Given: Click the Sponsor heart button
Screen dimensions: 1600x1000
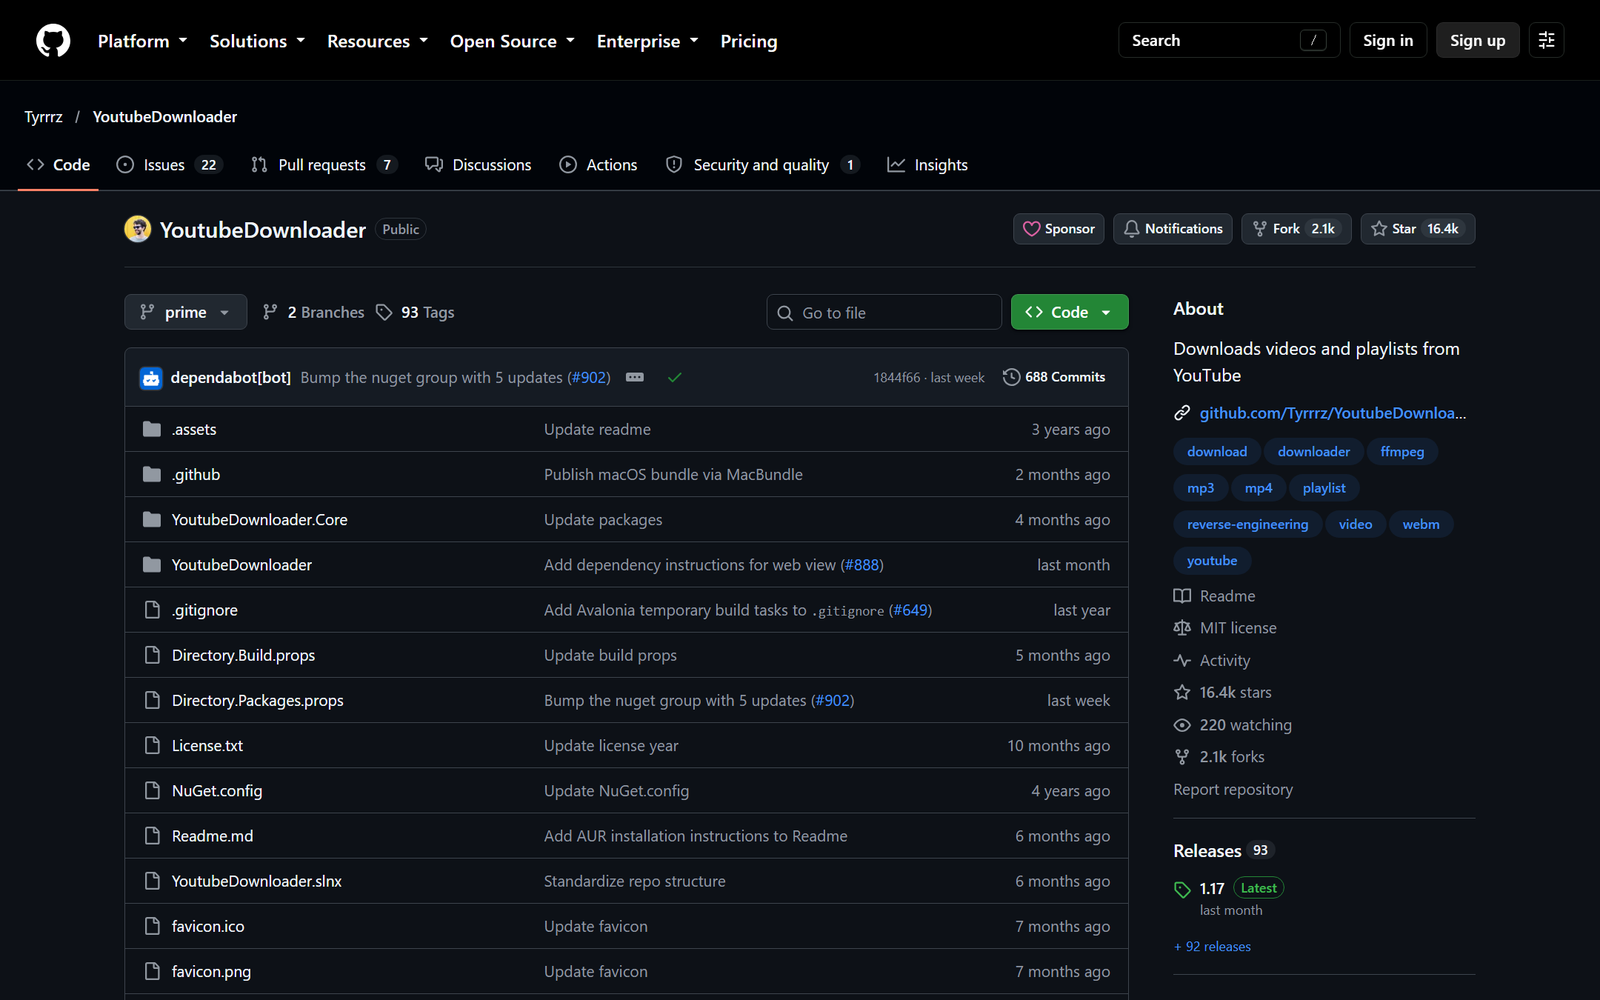Looking at the screenshot, I should 1059,229.
